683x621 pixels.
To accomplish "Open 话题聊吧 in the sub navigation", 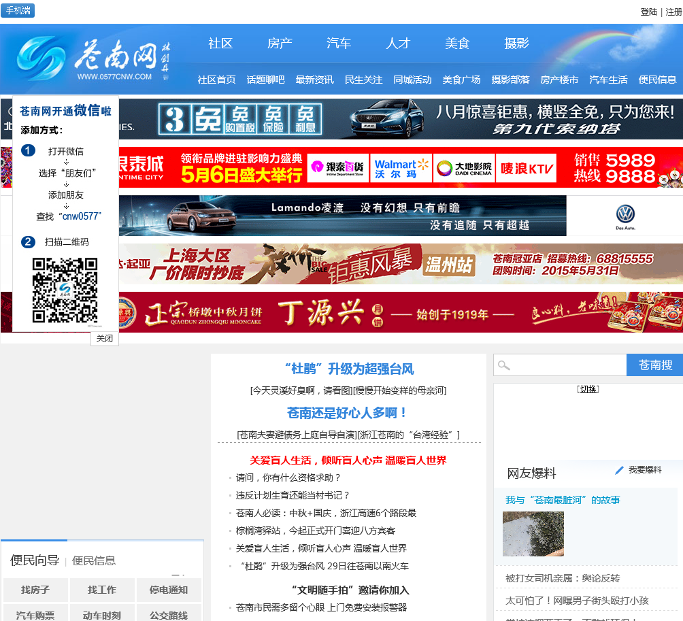I will click(266, 80).
